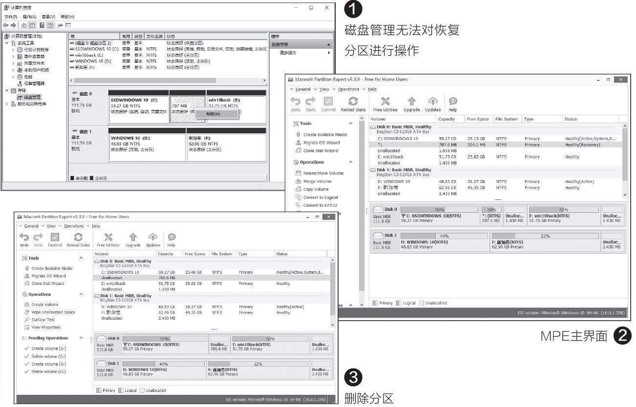Expand the 服务和应用程序 tree node
The image size is (636, 407).
(x=7, y=104)
